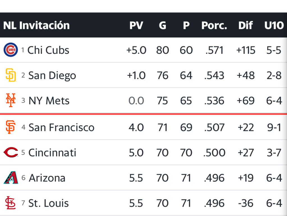Click the San Francisco Giants logo

click(11, 127)
